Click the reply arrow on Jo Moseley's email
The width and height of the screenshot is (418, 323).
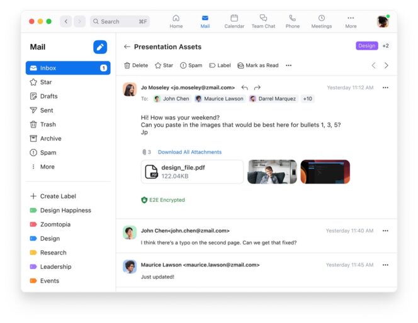(x=245, y=88)
